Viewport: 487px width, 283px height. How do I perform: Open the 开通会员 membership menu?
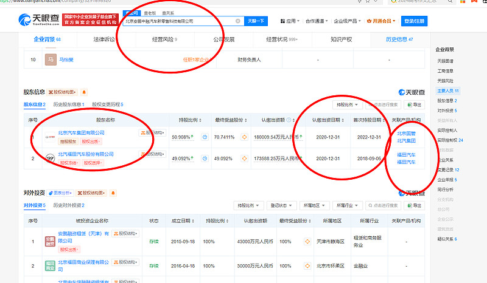(381, 21)
